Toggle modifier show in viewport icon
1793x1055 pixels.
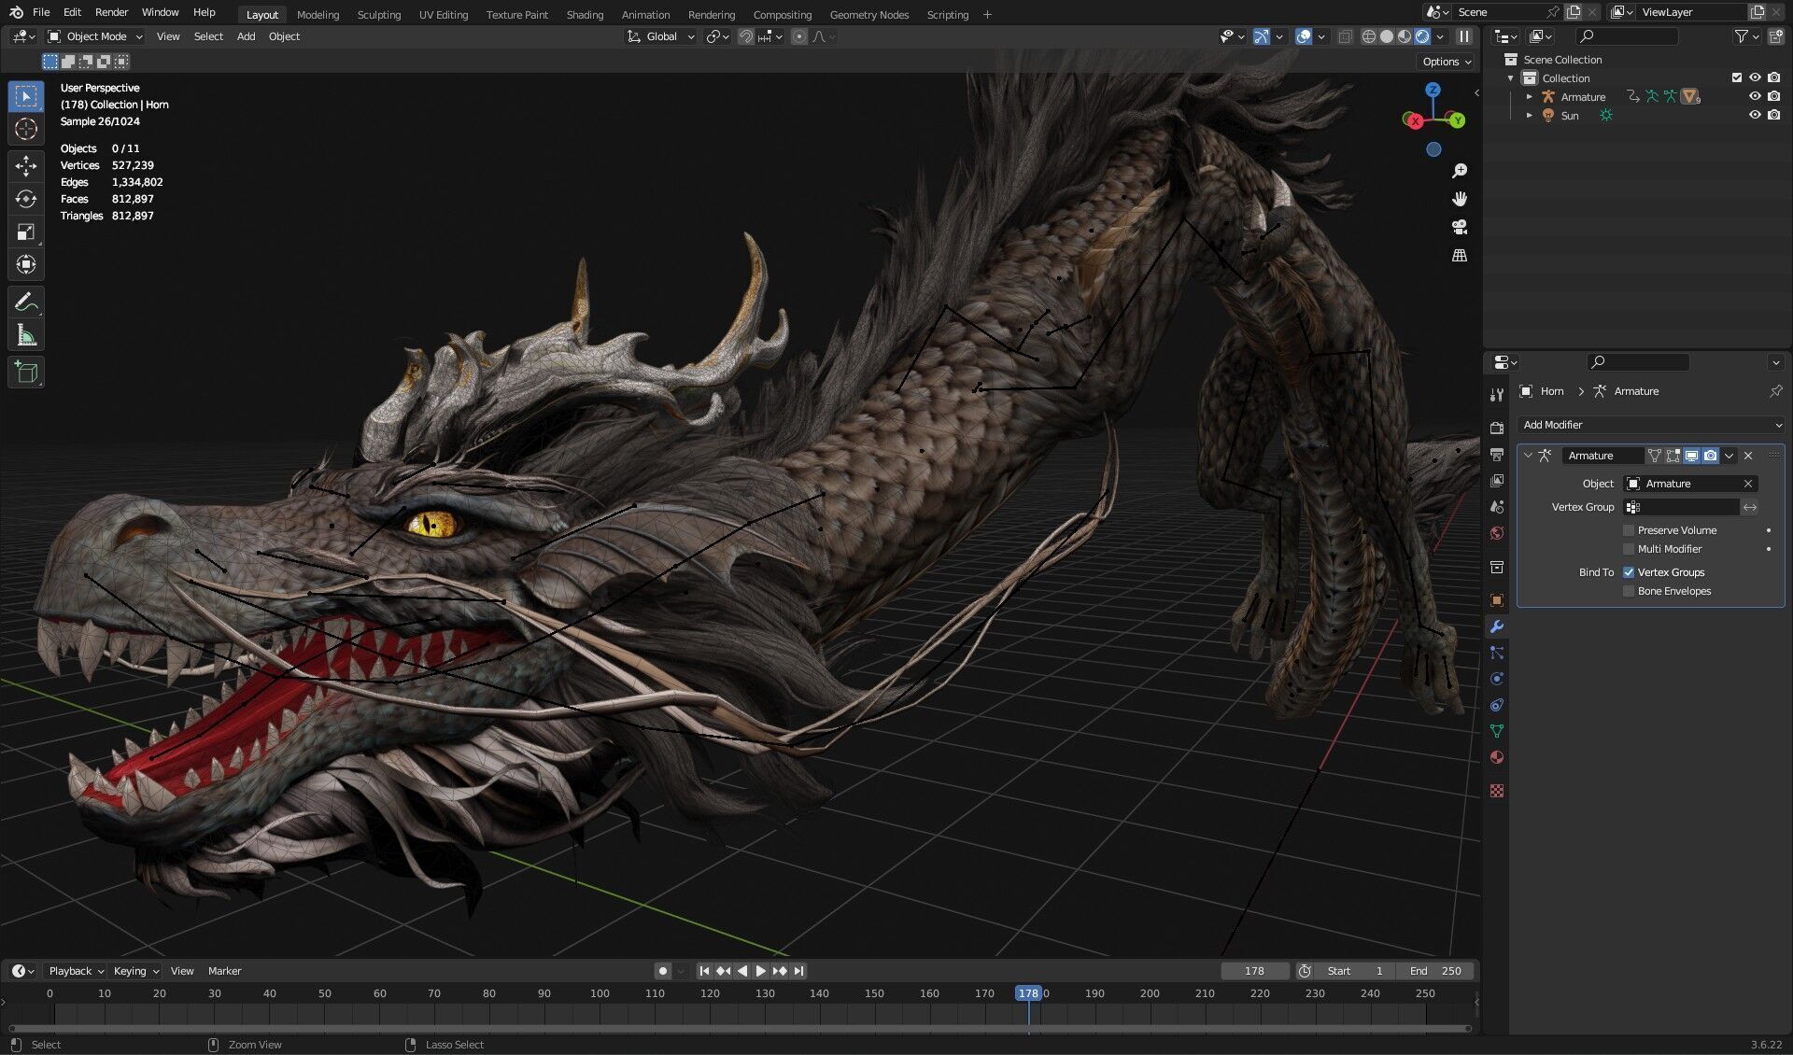(1691, 456)
